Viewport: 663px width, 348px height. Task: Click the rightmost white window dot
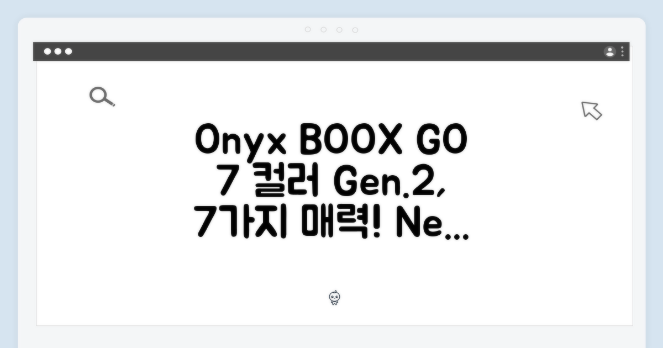69,52
